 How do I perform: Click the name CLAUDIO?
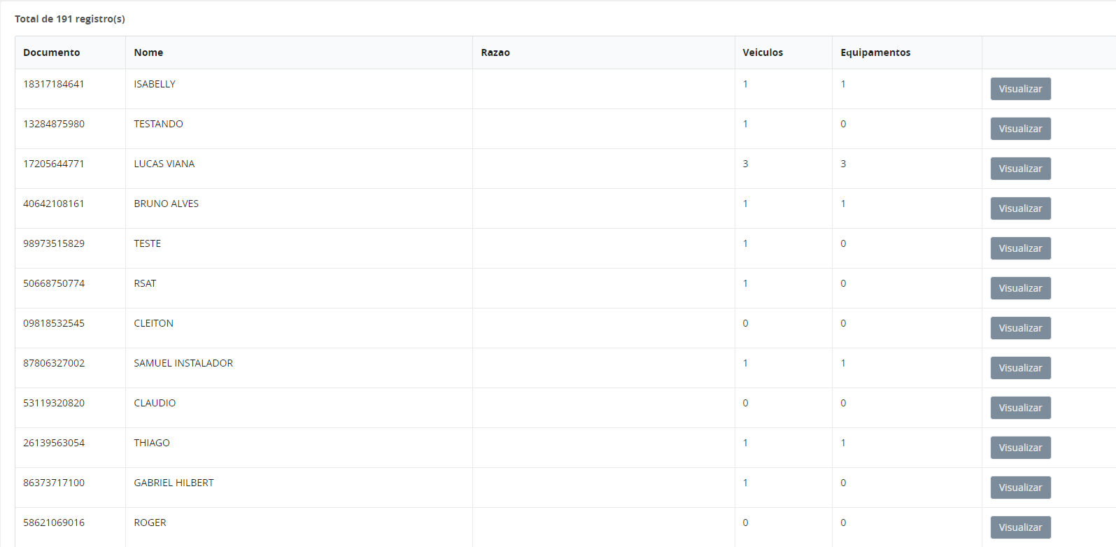155,403
